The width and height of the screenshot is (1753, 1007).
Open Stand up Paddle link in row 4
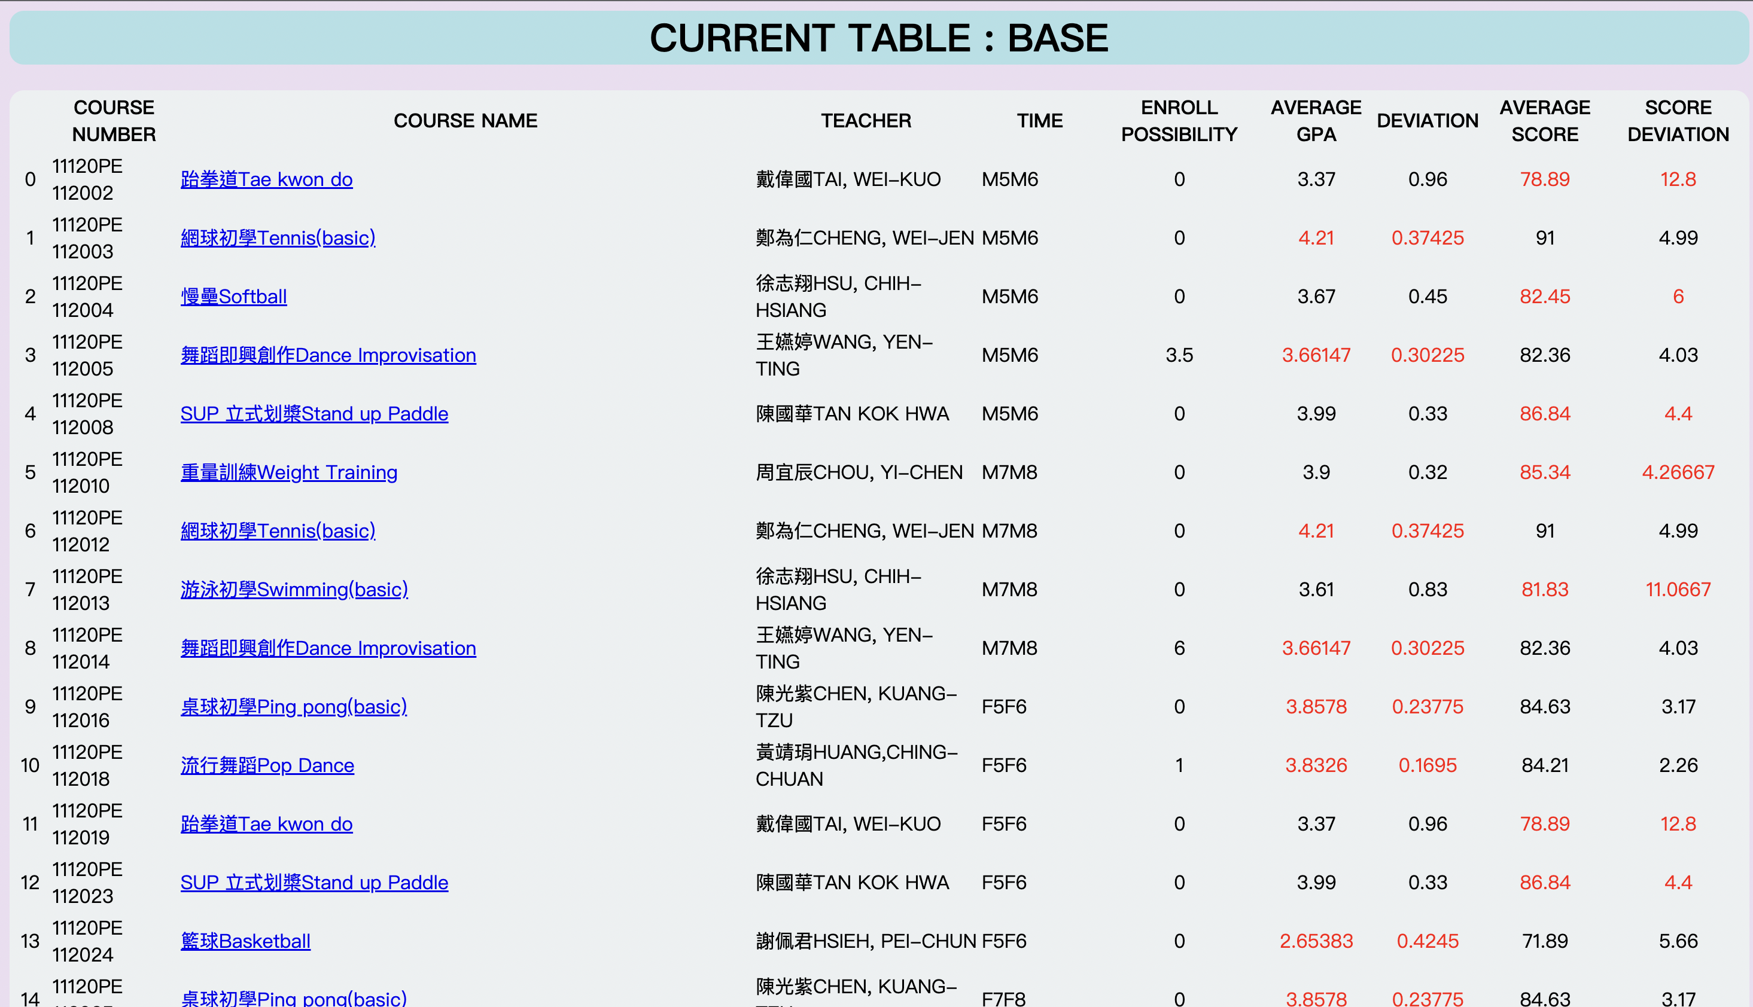click(314, 414)
